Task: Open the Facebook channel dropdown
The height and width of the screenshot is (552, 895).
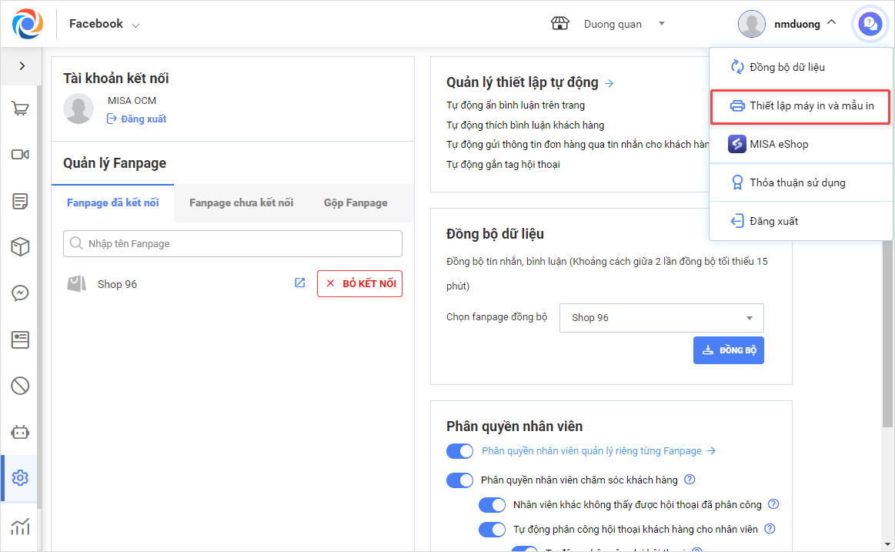Action: (104, 24)
